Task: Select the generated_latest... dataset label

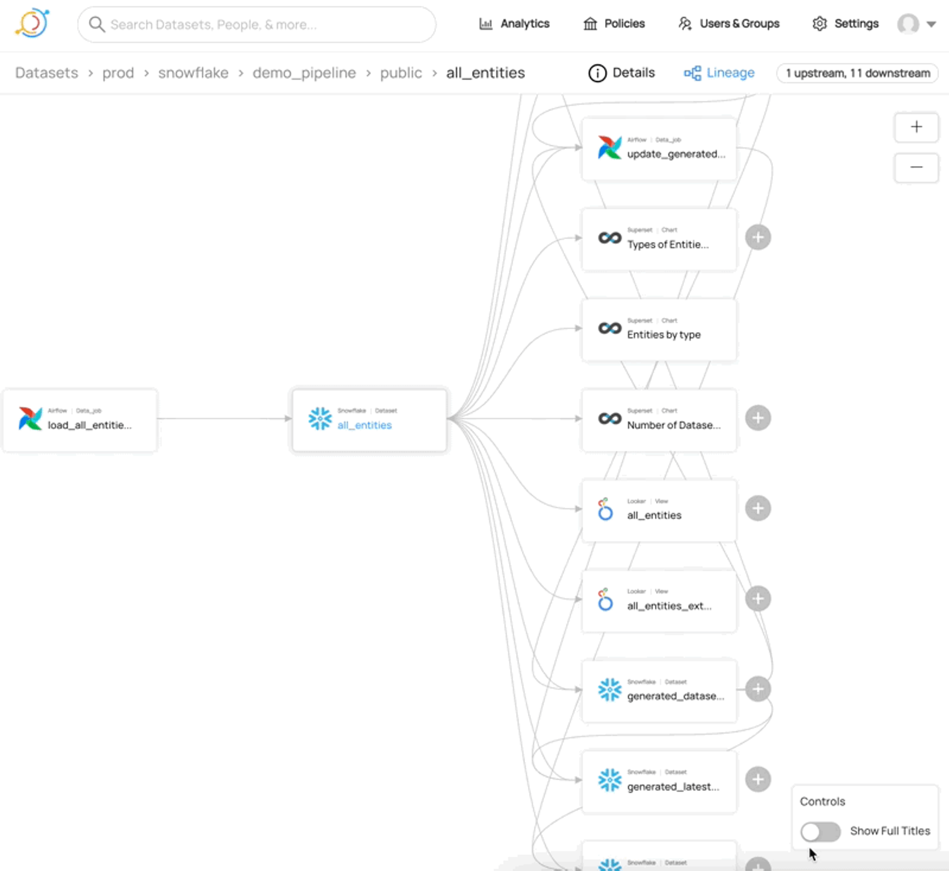Action: (673, 787)
